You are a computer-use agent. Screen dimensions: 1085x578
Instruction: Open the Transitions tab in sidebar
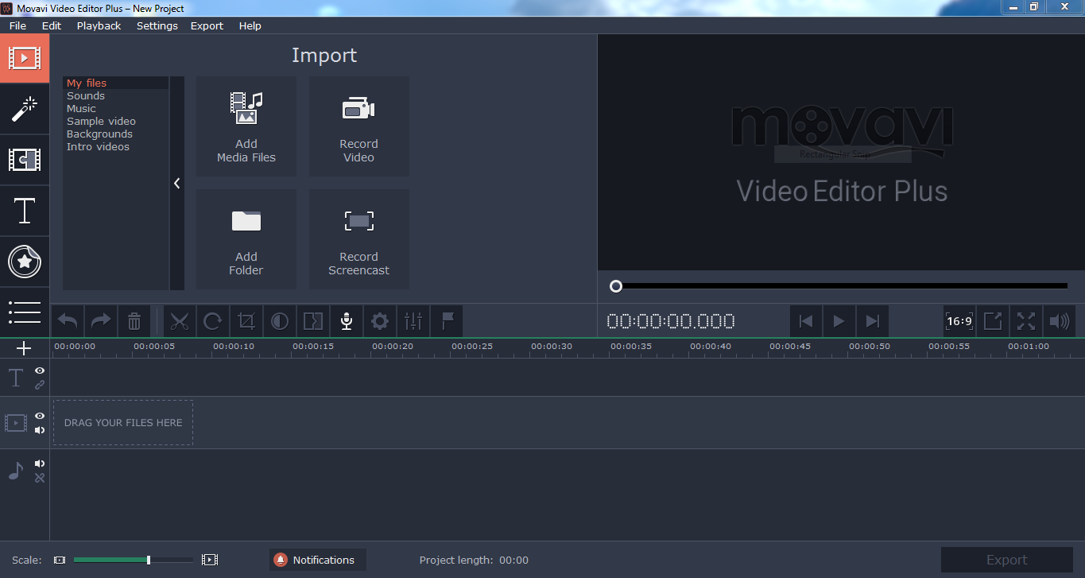(25, 160)
